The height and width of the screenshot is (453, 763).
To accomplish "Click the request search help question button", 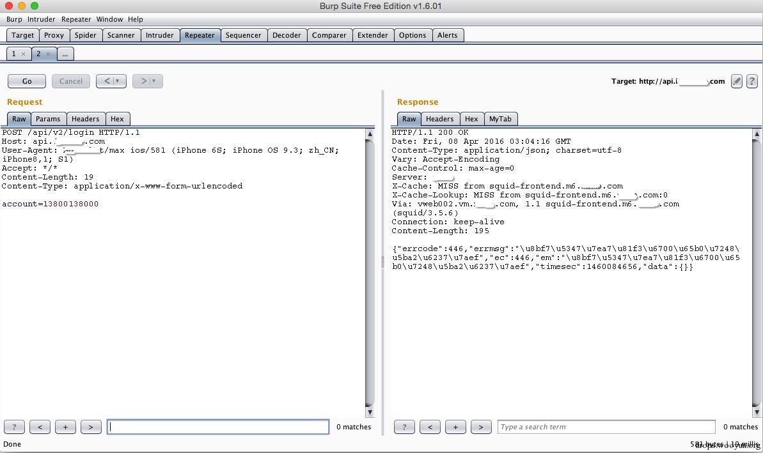I will [14, 427].
